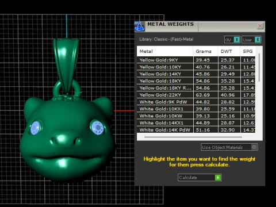This screenshot has height=207, width=276.
Task: Click the Calculate button
Action: click(x=200, y=178)
